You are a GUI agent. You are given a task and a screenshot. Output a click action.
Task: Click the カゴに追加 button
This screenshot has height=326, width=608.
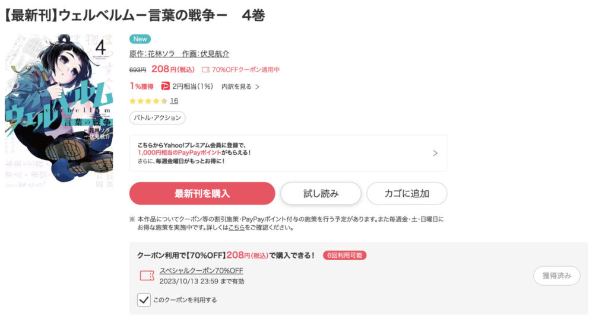[407, 193]
